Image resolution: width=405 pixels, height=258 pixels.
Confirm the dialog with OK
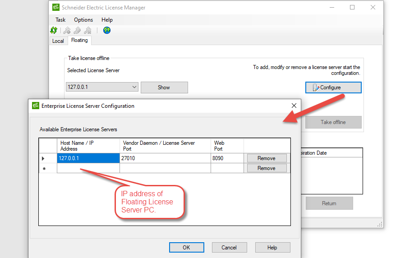click(186, 248)
